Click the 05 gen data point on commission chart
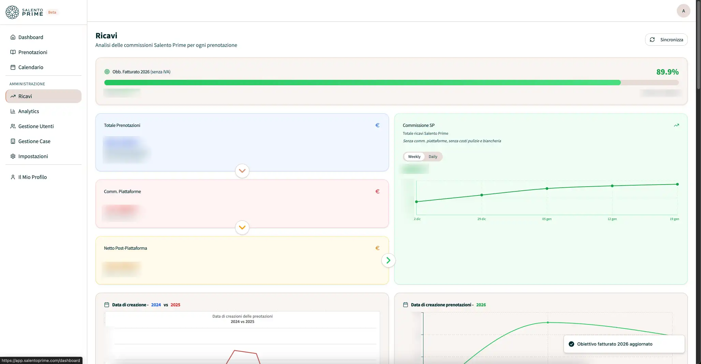This screenshot has height=364, width=701. click(x=547, y=188)
